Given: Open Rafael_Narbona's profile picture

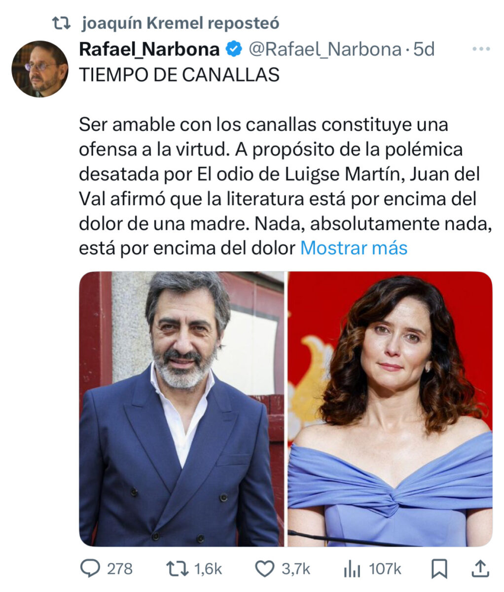Looking at the screenshot, I should 40,69.
